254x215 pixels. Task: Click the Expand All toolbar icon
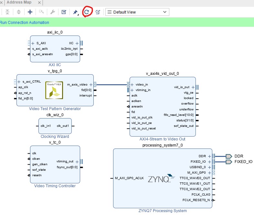click(18, 12)
